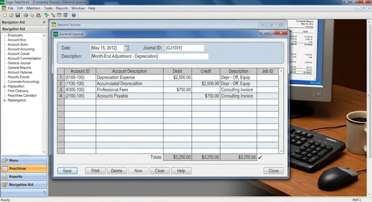The width and height of the screenshot is (372, 202).
Task: Click the Paste clipboard toolbar icon
Action: point(38,15)
